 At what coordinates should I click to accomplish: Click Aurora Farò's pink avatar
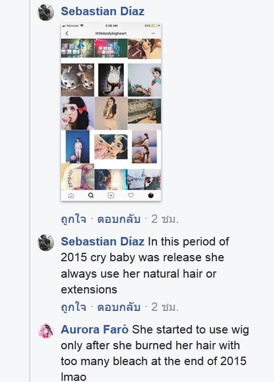click(46, 331)
